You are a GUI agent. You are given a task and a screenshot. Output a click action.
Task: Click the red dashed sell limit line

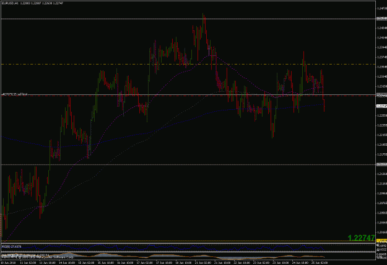coord(188,96)
